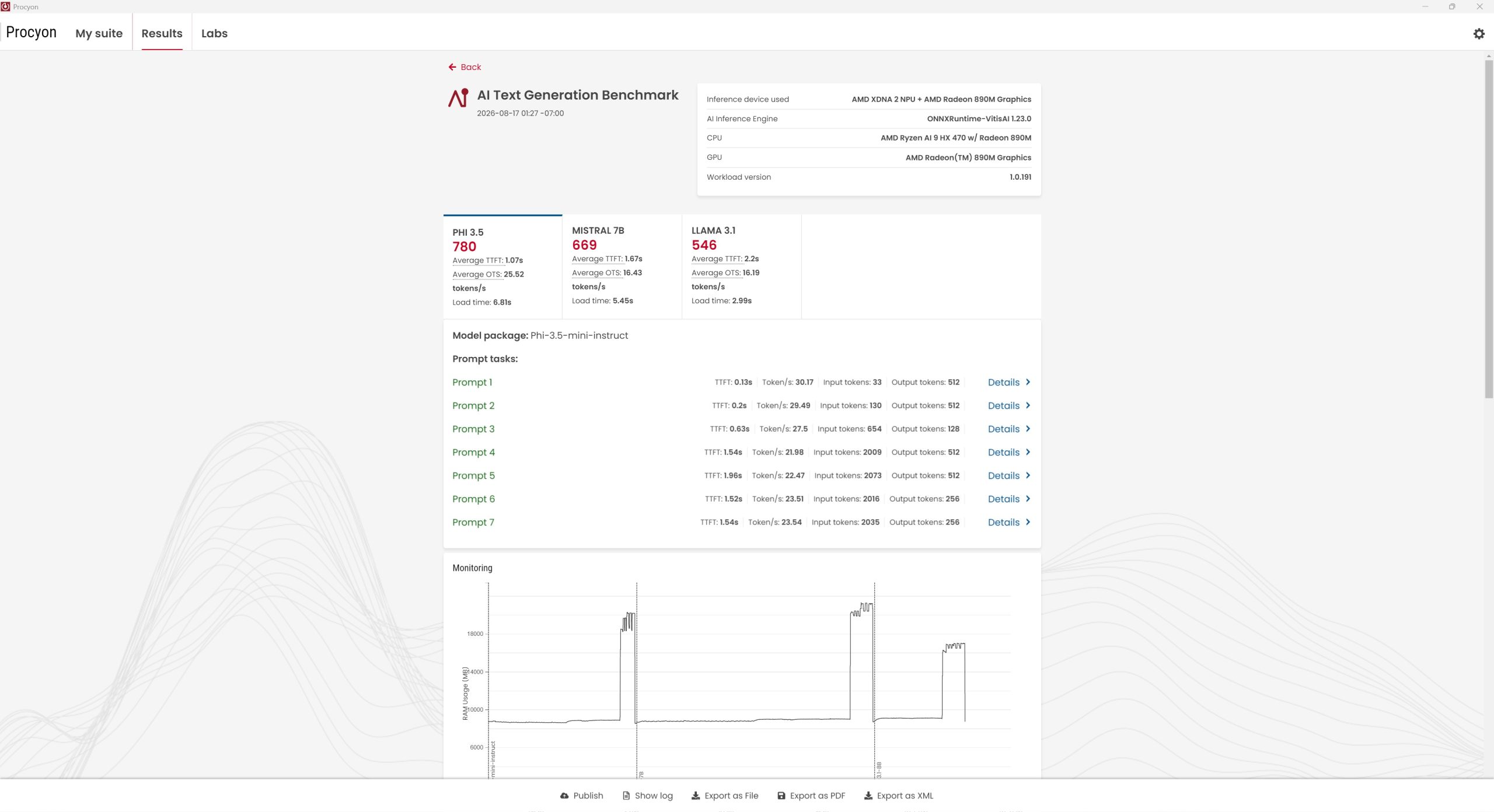Click the AI benchmark logo icon
The width and height of the screenshot is (1494, 812).
coord(459,98)
